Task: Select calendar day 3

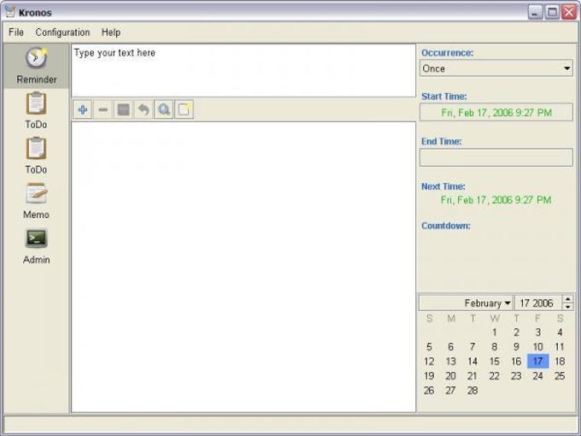Action: coord(538,333)
